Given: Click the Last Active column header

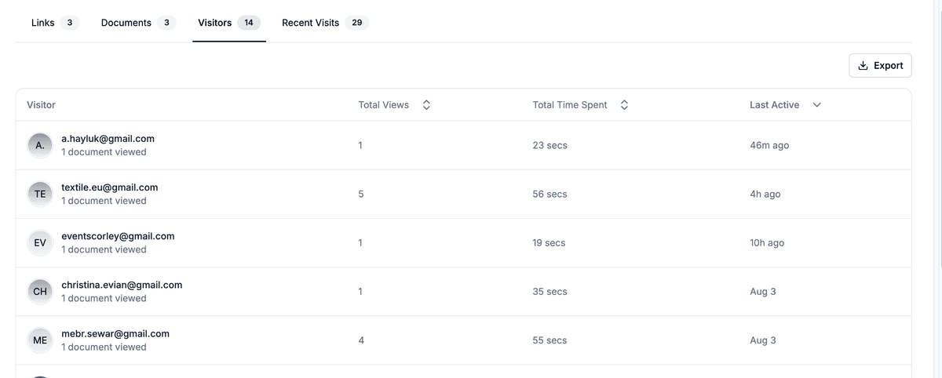Looking at the screenshot, I should (x=774, y=105).
